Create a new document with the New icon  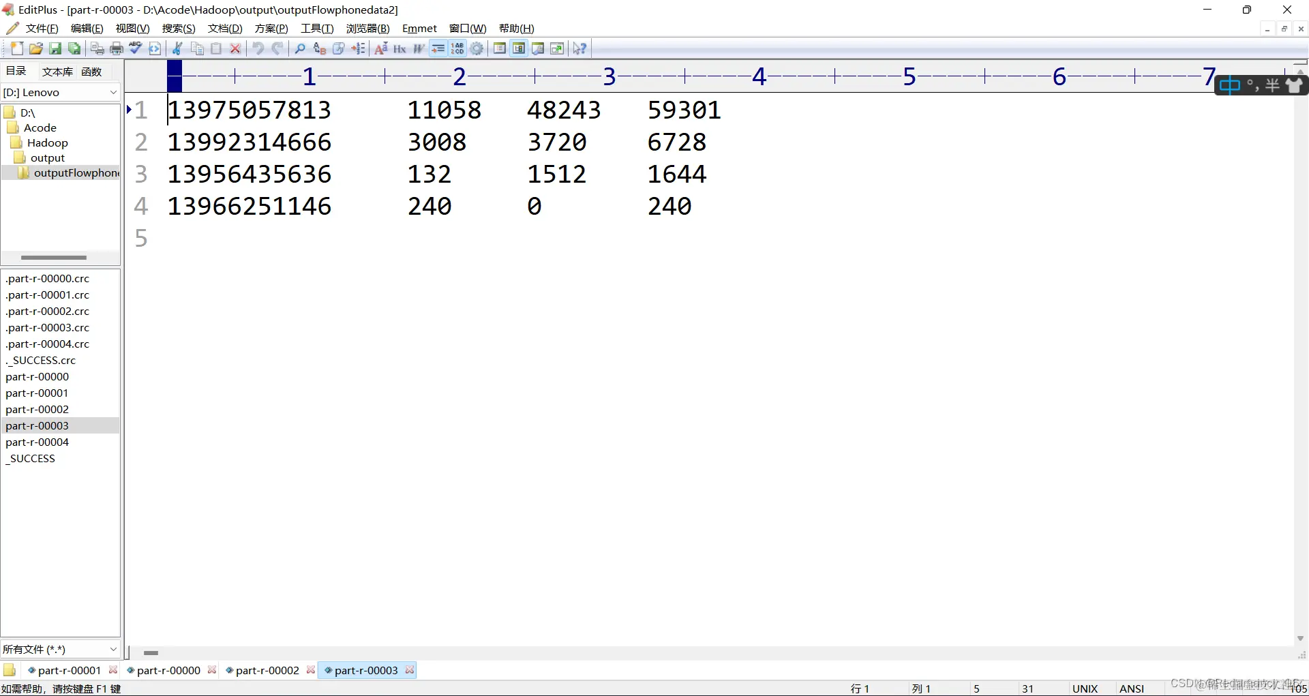(16, 48)
